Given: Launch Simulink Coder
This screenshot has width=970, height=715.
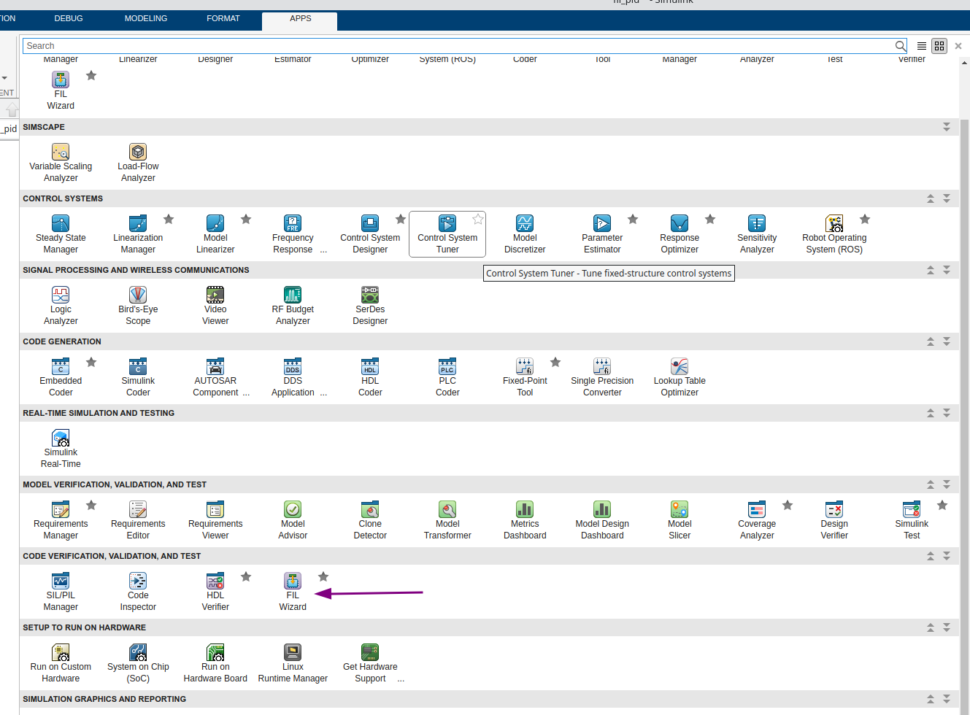Looking at the screenshot, I should click(x=138, y=376).
